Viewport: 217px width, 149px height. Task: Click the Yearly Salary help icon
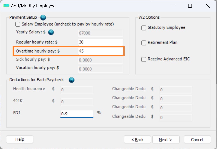click(x=51, y=32)
